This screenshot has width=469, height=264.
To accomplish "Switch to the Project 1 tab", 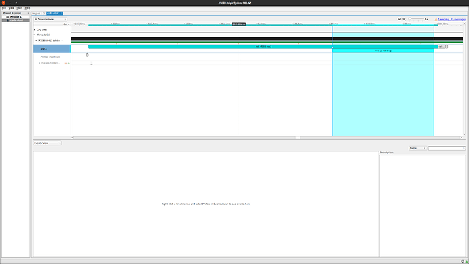I will 37,13.
